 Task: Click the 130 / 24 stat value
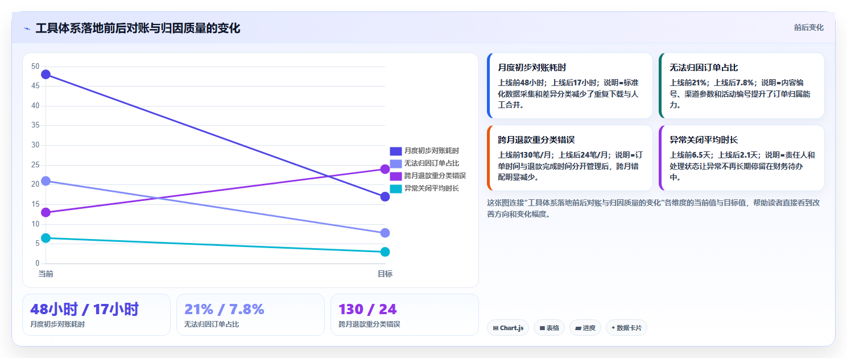(367, 310)
